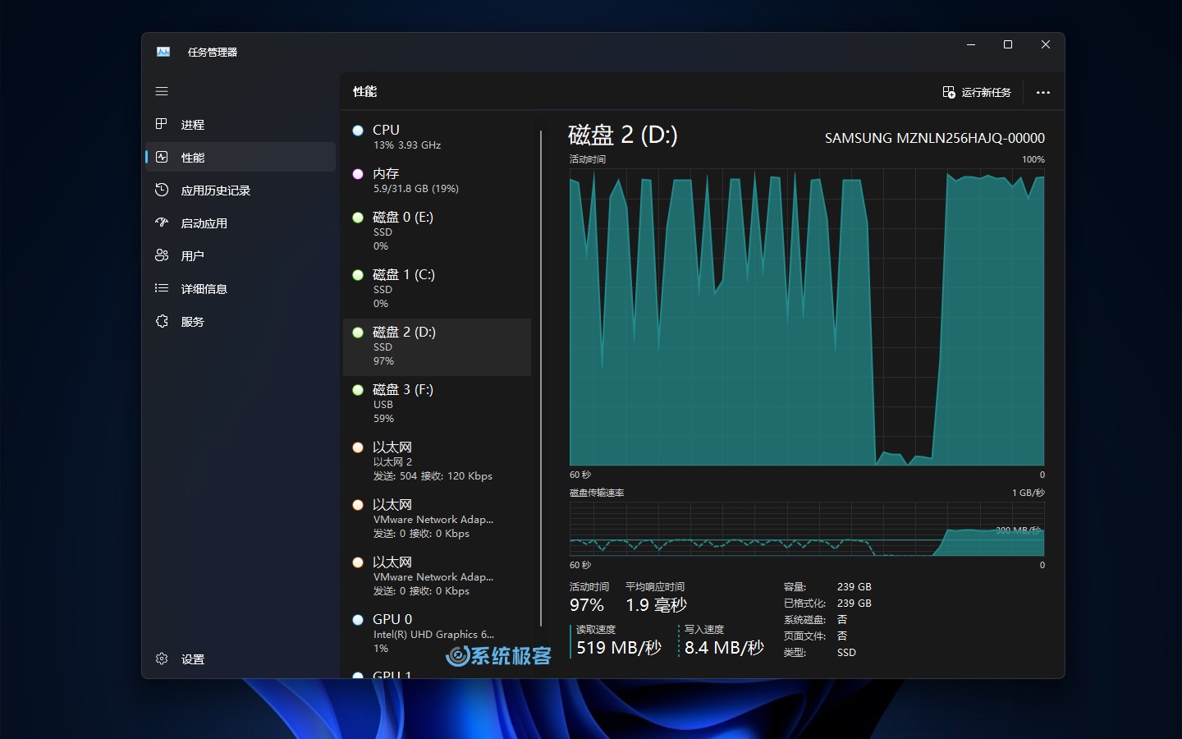Select 磁盘 0 (E:) SSD entry

(x=437, y=232)
